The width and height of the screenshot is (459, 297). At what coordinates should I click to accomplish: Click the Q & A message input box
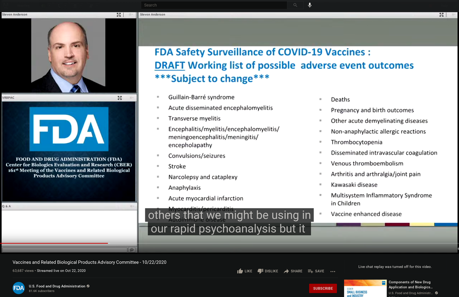(65, 250)
